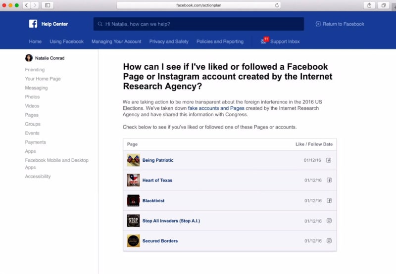Click the Return to Facebook exit icon

click(318, 24)
